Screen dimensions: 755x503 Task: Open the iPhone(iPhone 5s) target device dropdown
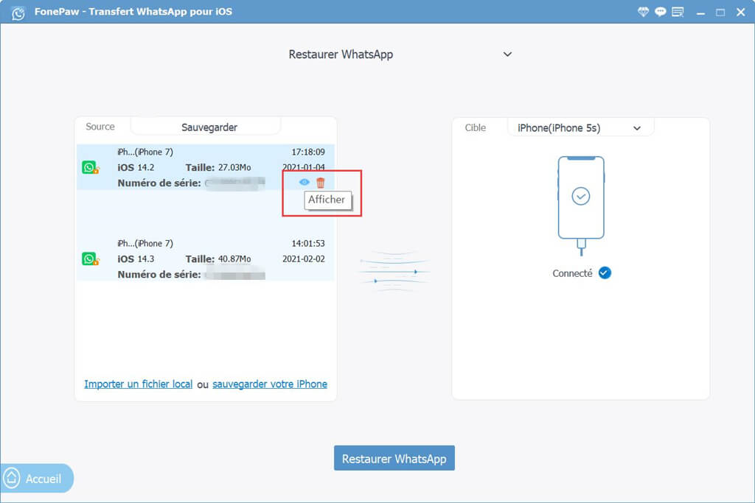coord(580,128)
